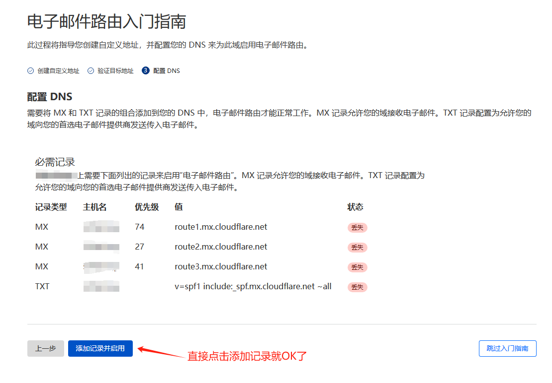Click the MX type cell in route1 row
The height and width of the screenshot is (383, 552).
(42, 227)
